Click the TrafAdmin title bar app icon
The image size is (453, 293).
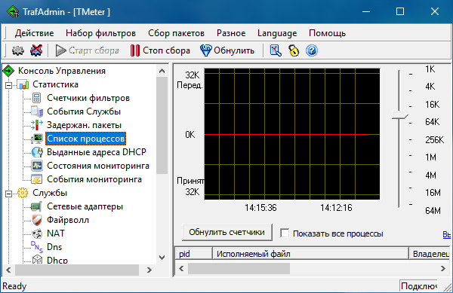point(13,12)
